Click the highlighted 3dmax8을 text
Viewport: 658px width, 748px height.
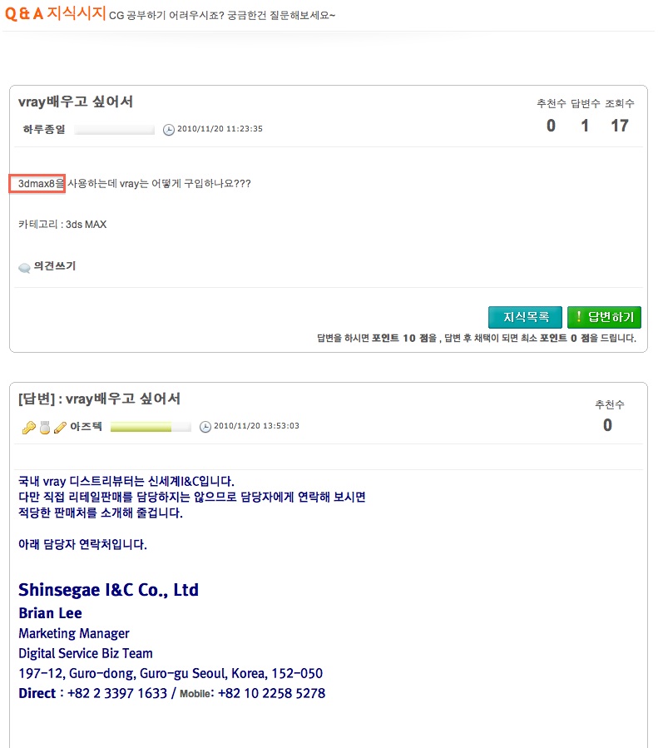(37, 184)
